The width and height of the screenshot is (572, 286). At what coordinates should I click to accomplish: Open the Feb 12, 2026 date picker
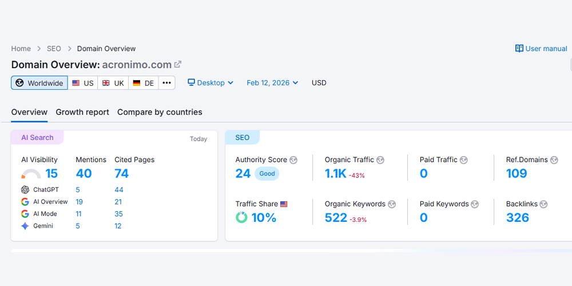pos(272,83)
